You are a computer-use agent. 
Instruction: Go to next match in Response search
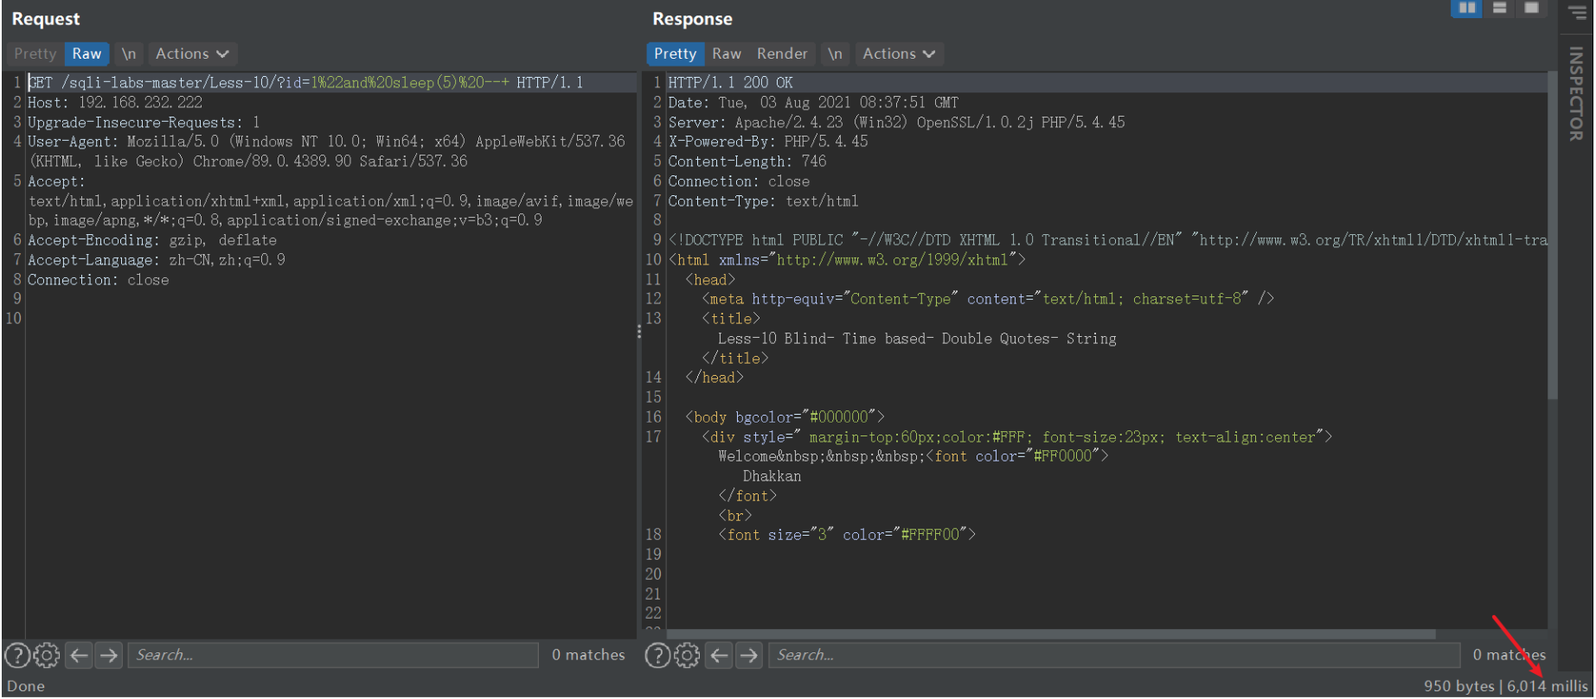(x=749, y=656)
